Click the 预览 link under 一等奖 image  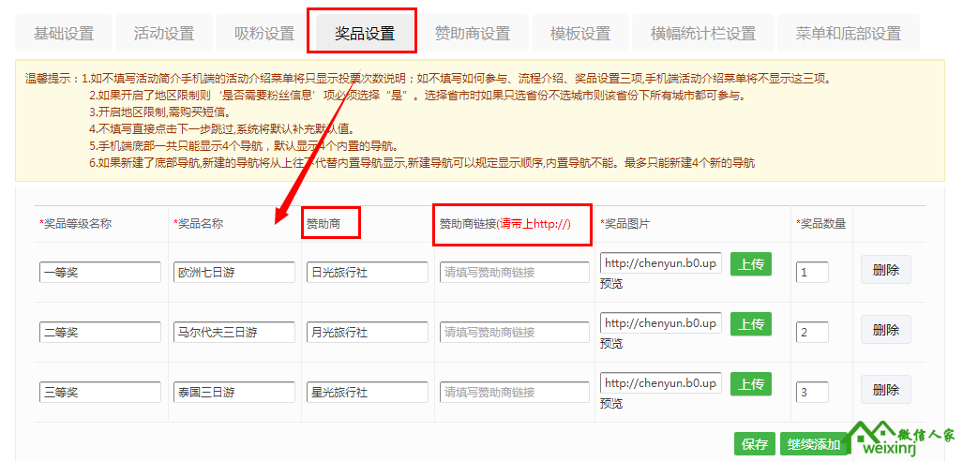coord(611,283)
